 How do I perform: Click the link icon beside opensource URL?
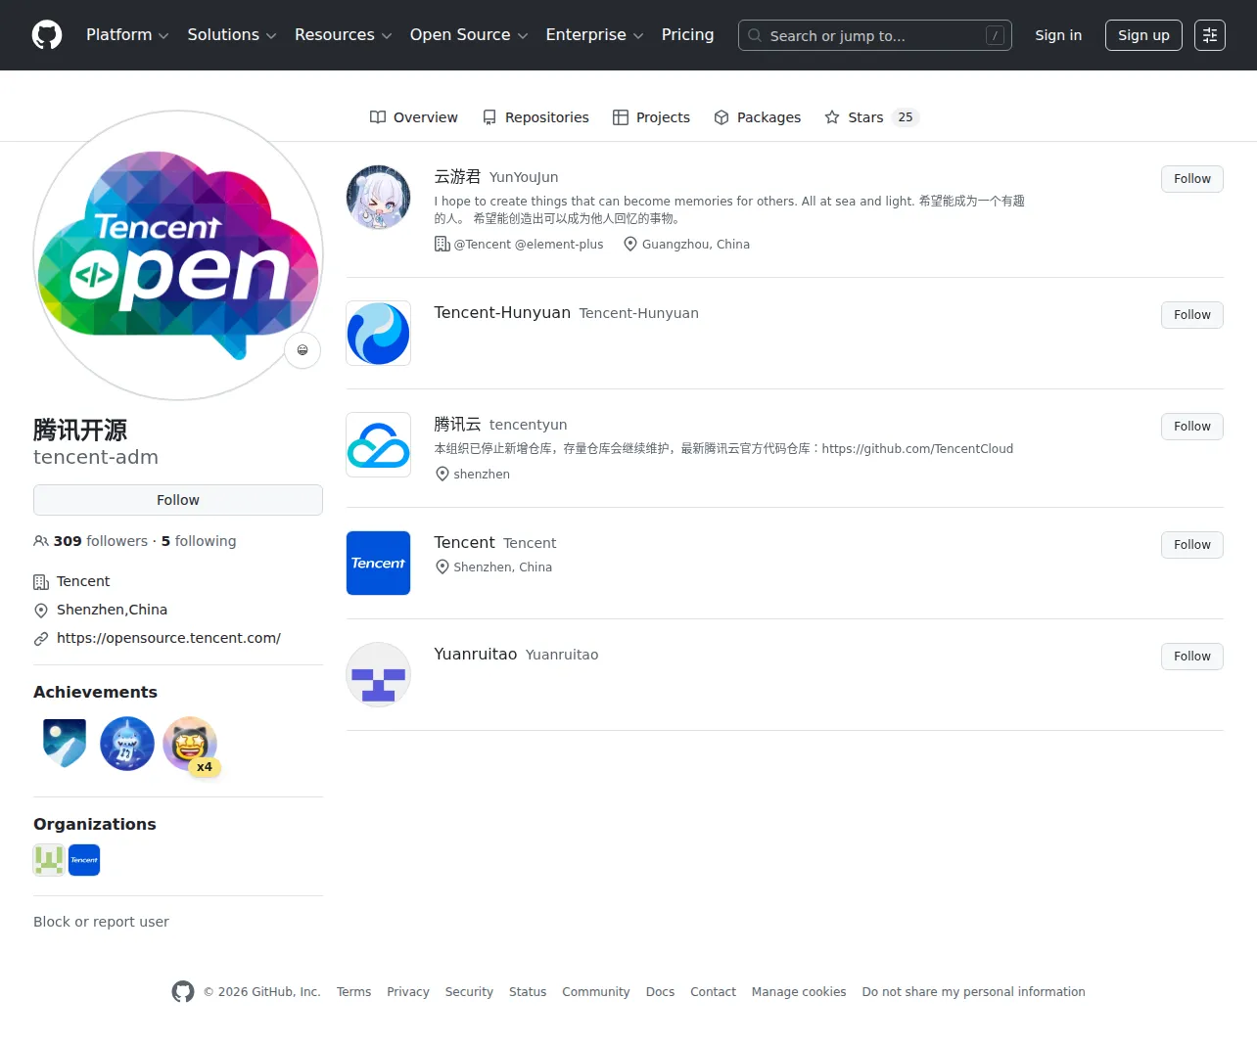(x=41, y=638)
